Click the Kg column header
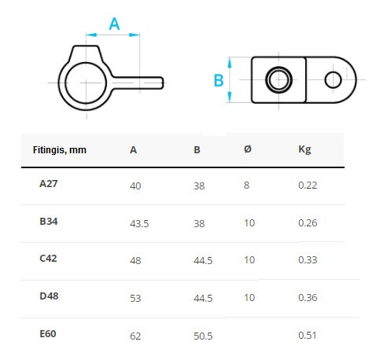The image size is (380, 349). tap(304, 150)
